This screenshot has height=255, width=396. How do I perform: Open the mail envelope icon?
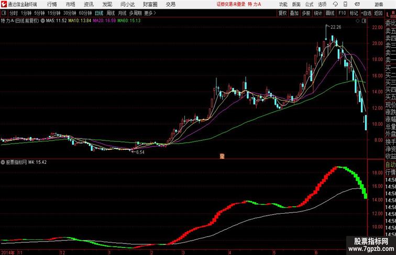pos(357,4)
